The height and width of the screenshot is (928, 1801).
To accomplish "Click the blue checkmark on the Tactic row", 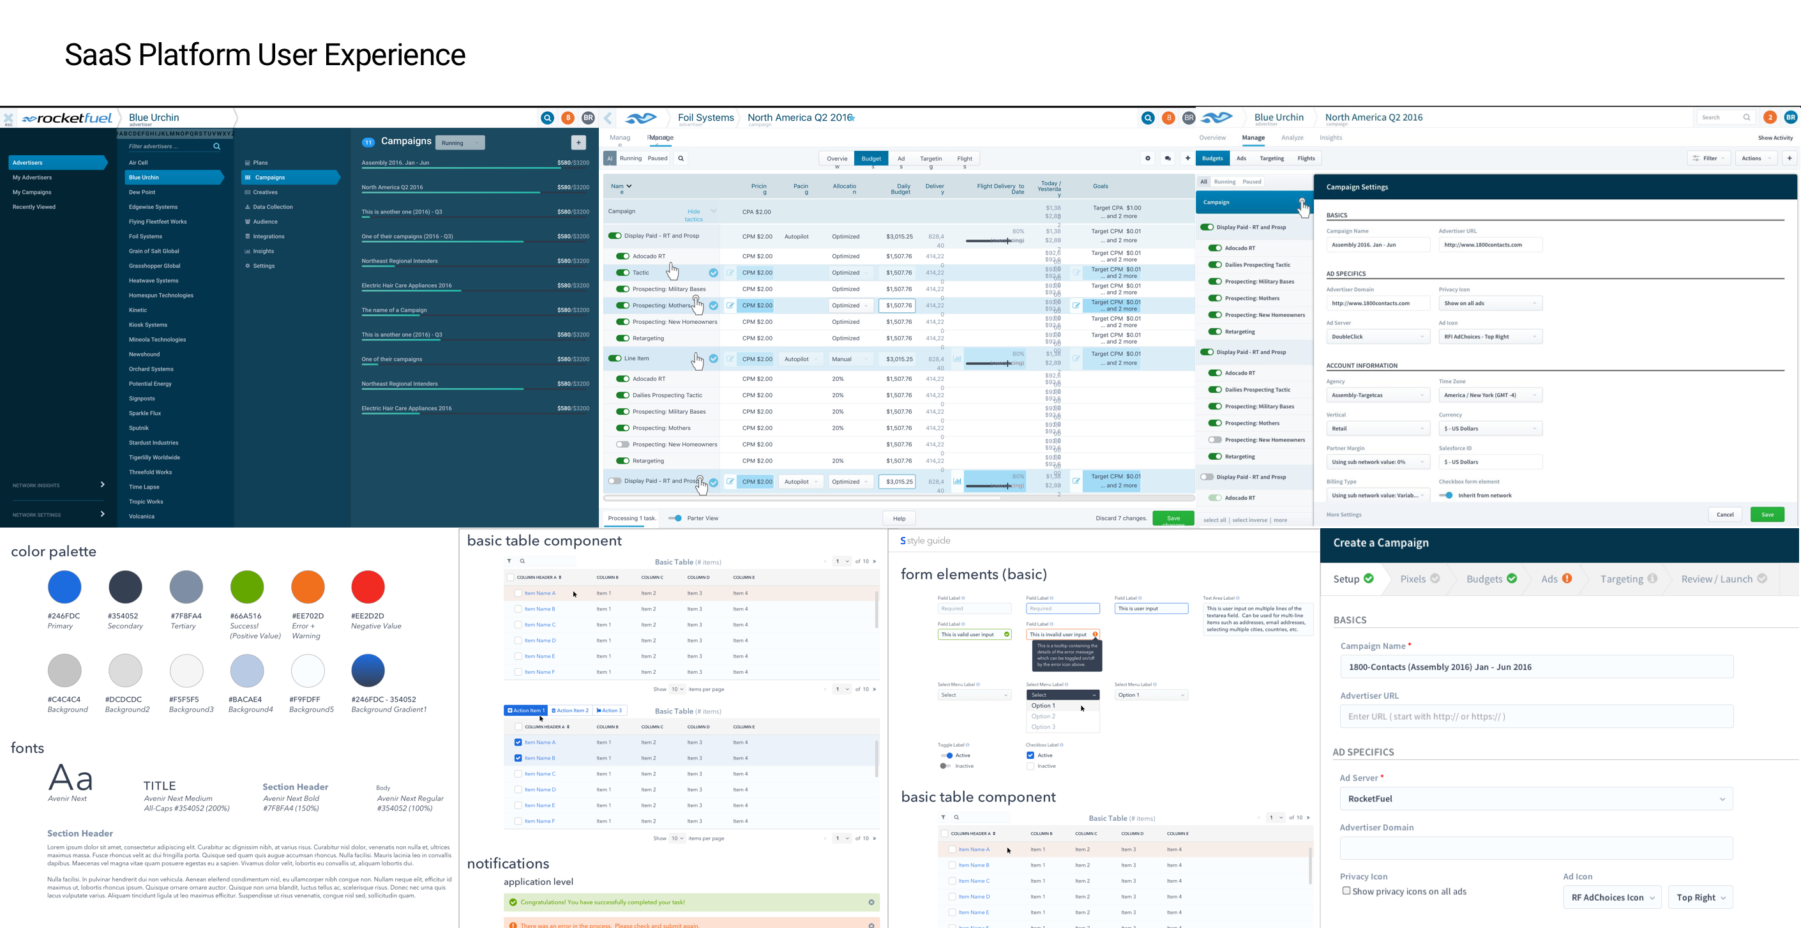I will coord(713,273).
